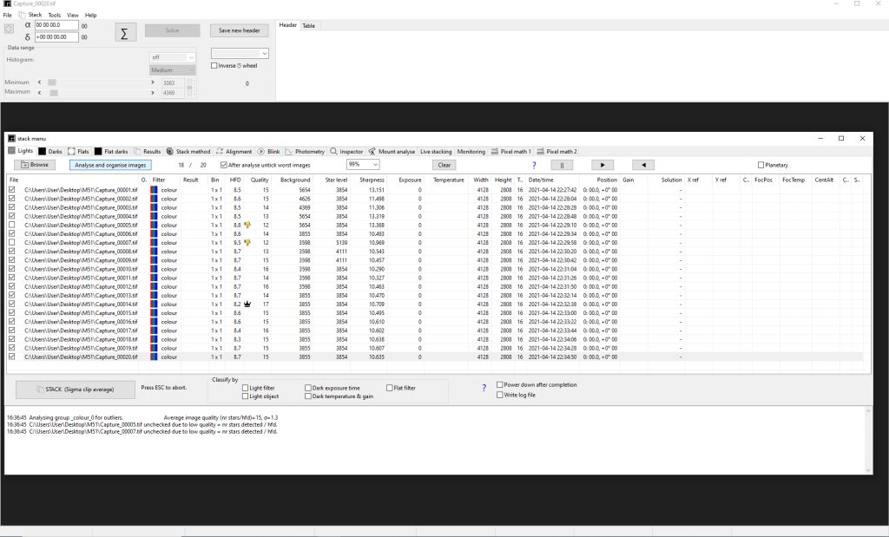Click the Sigma stack menu button
Screen dimensions: 889x537
(x=124, y=33)
